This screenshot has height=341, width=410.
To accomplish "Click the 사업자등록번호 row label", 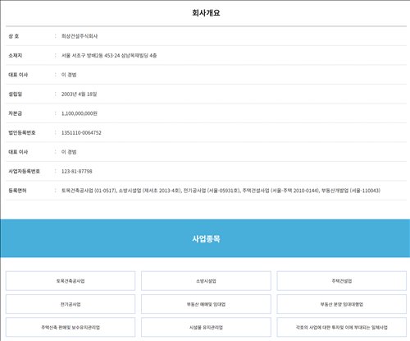I will tap(24, 171).
